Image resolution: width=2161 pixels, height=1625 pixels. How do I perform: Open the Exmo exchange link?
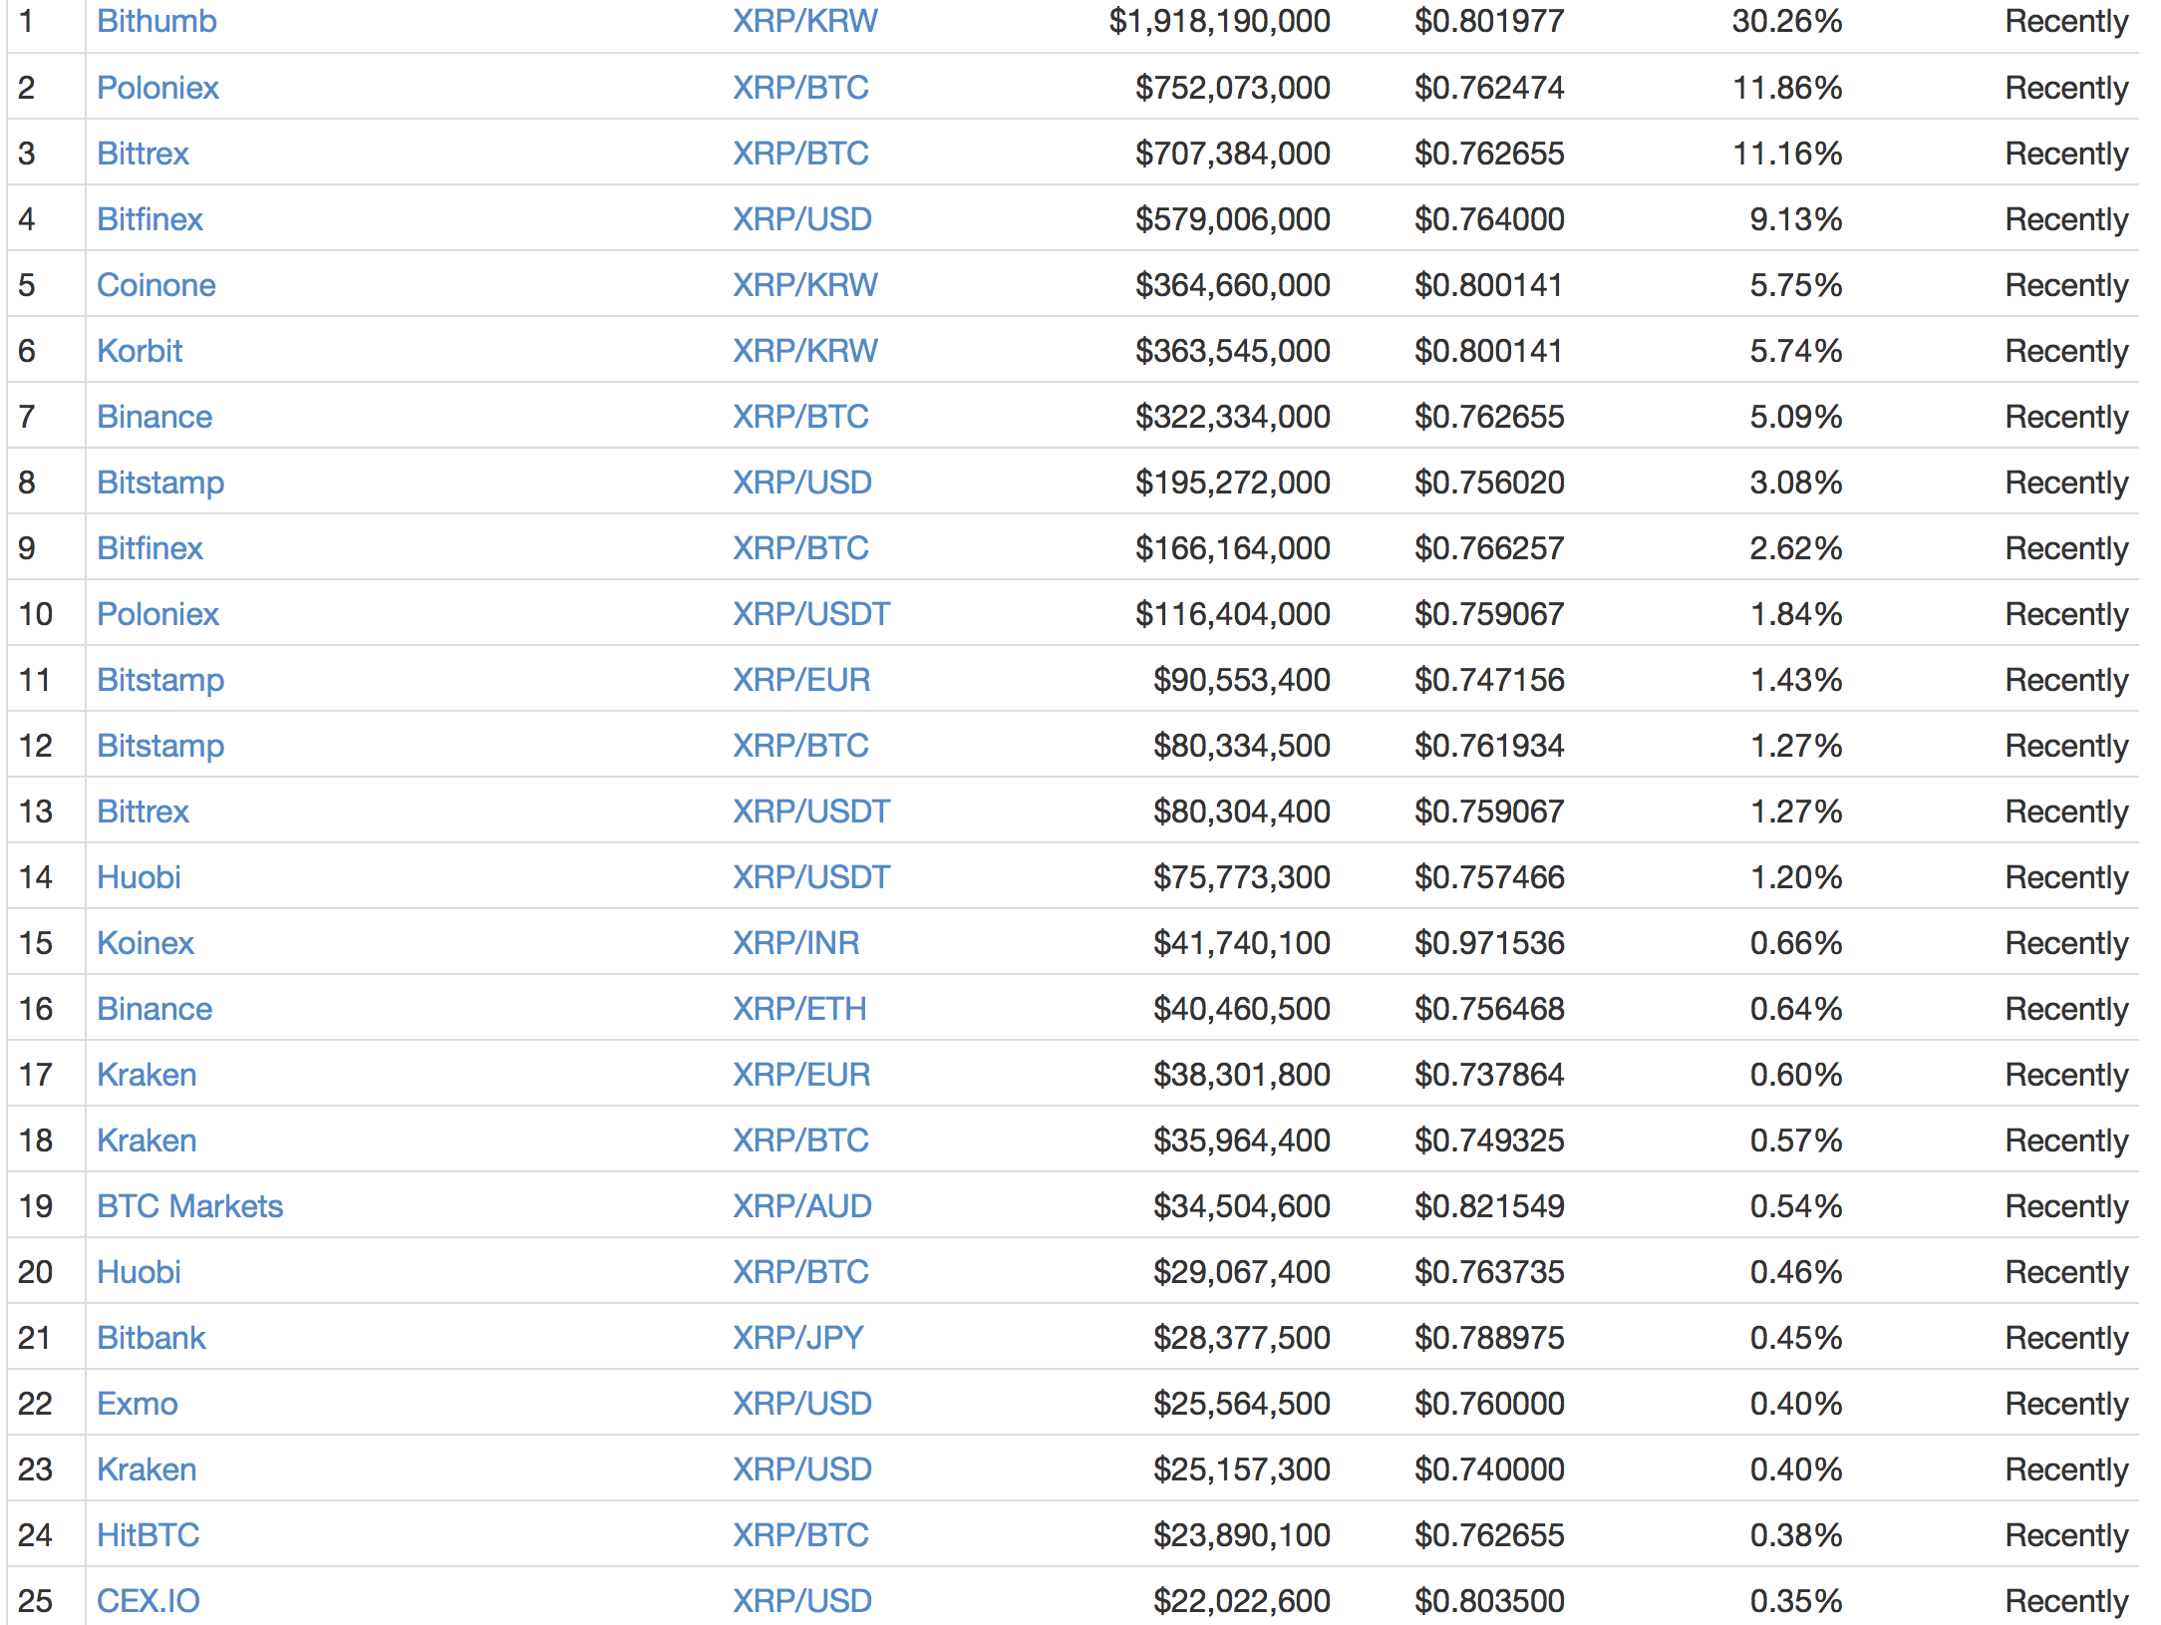pos(138,1403)
